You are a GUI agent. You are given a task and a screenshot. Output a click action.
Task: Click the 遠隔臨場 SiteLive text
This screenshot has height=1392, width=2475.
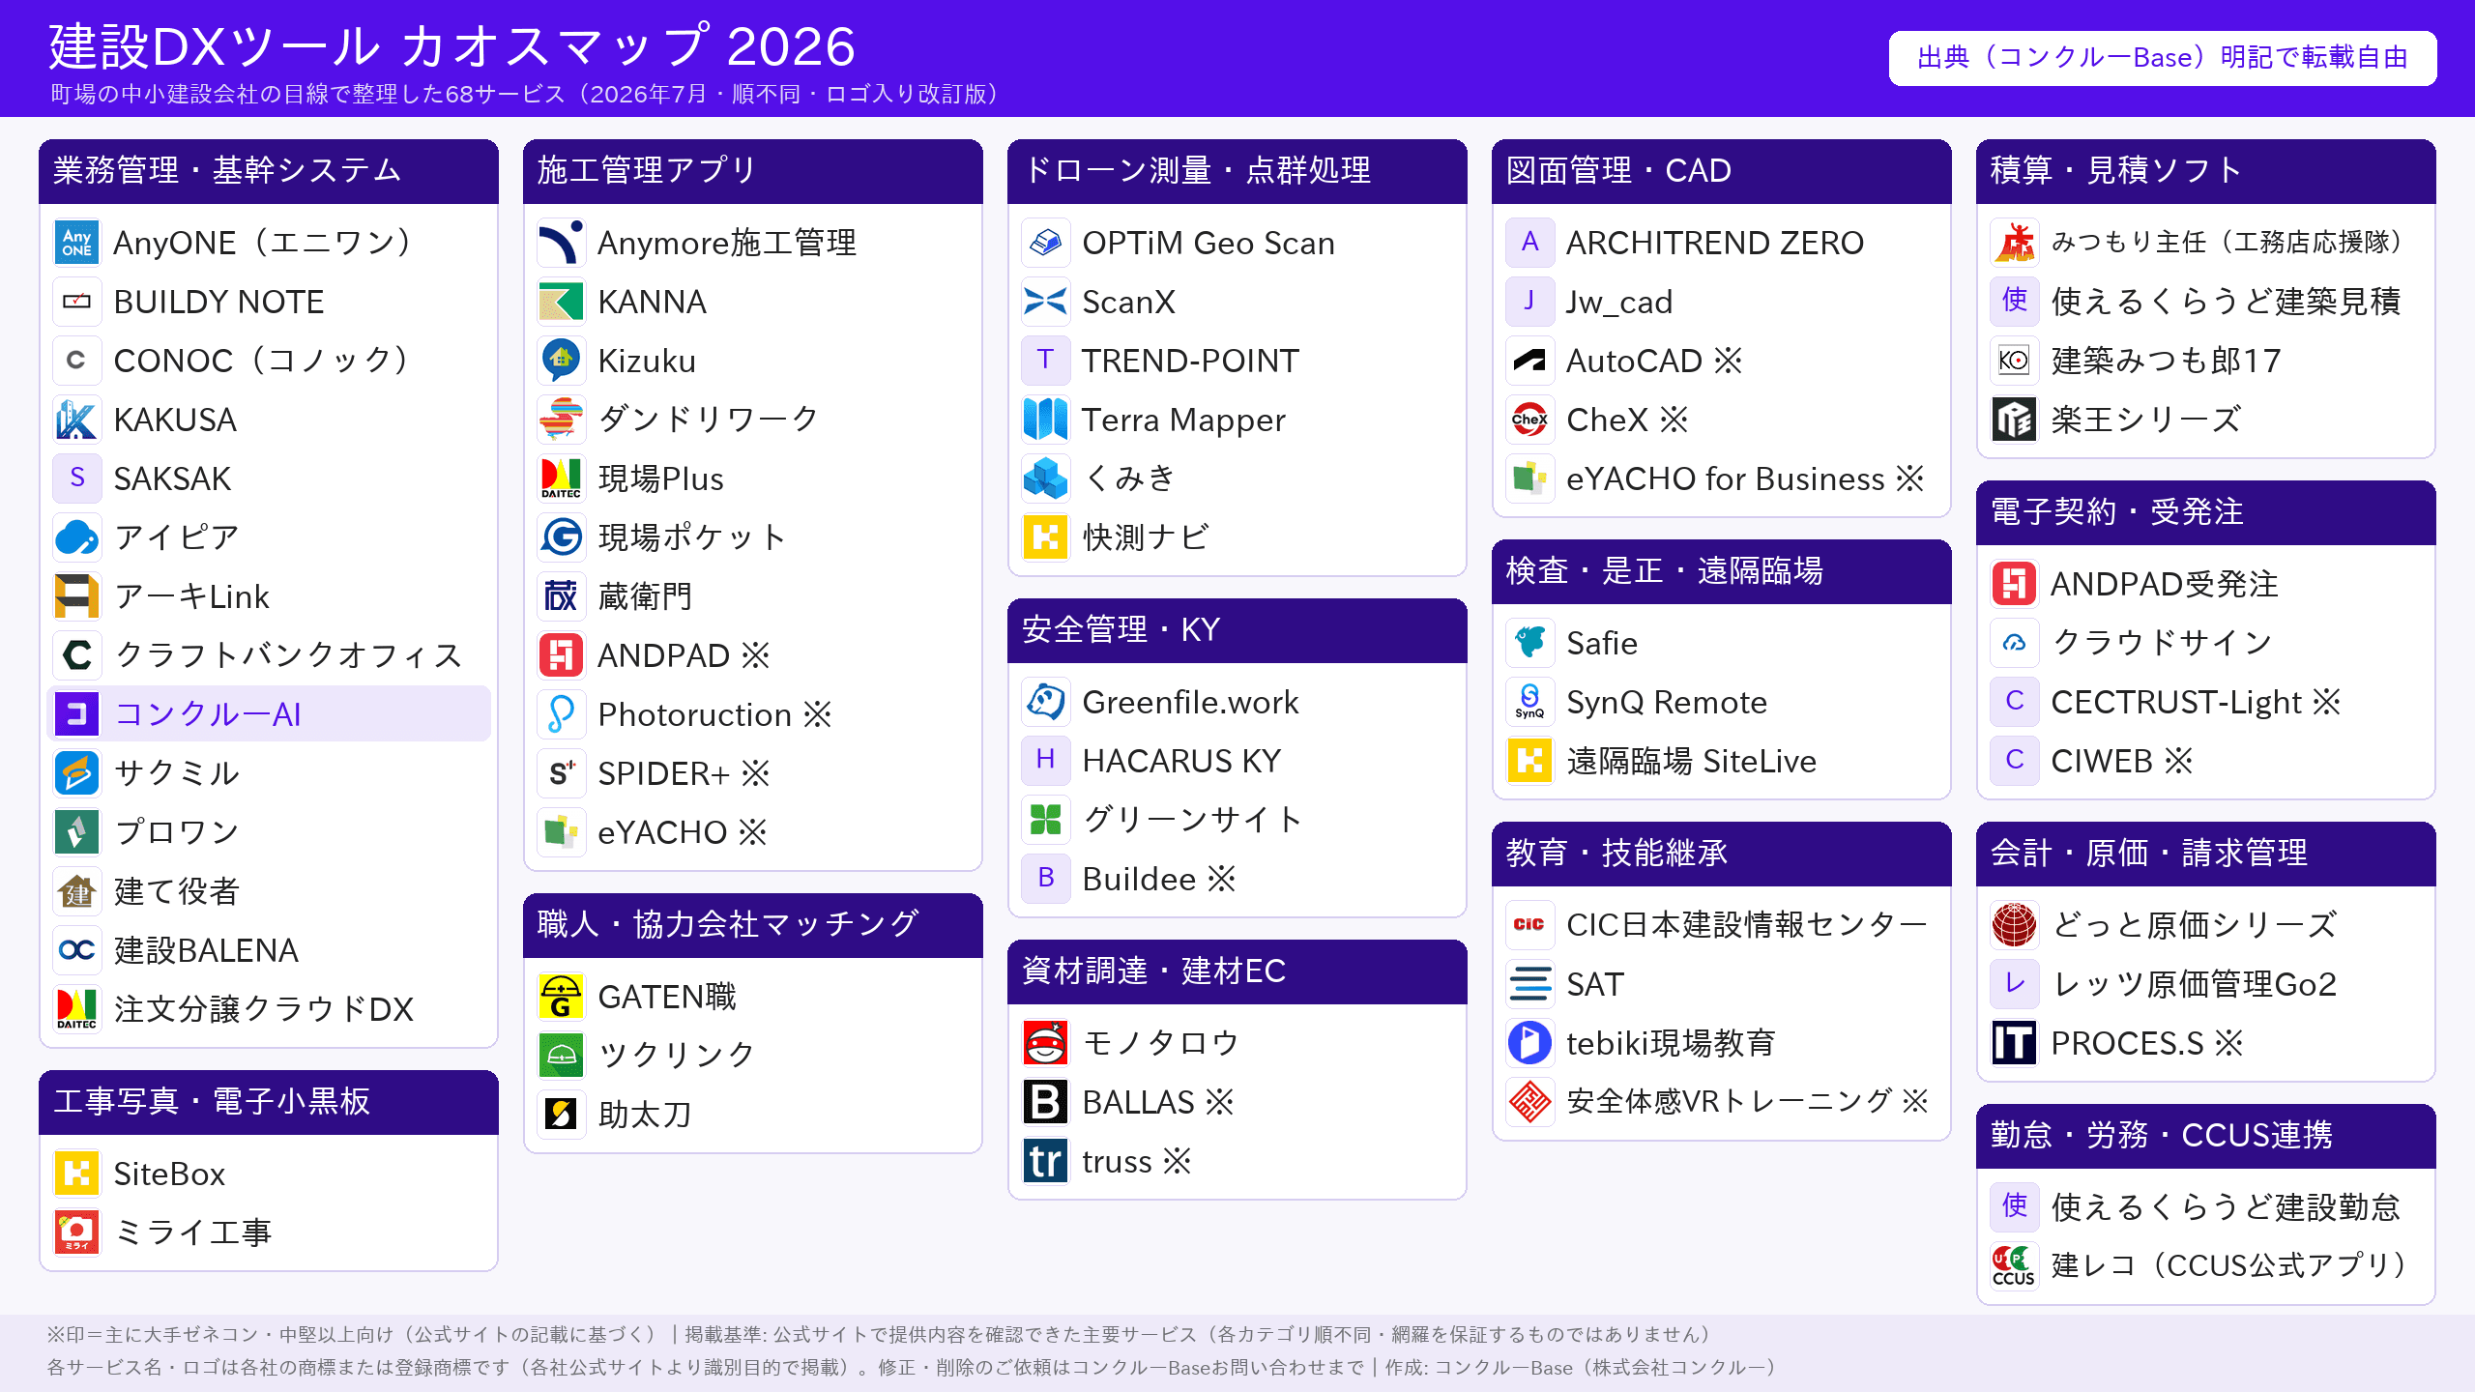point(1692,761)
